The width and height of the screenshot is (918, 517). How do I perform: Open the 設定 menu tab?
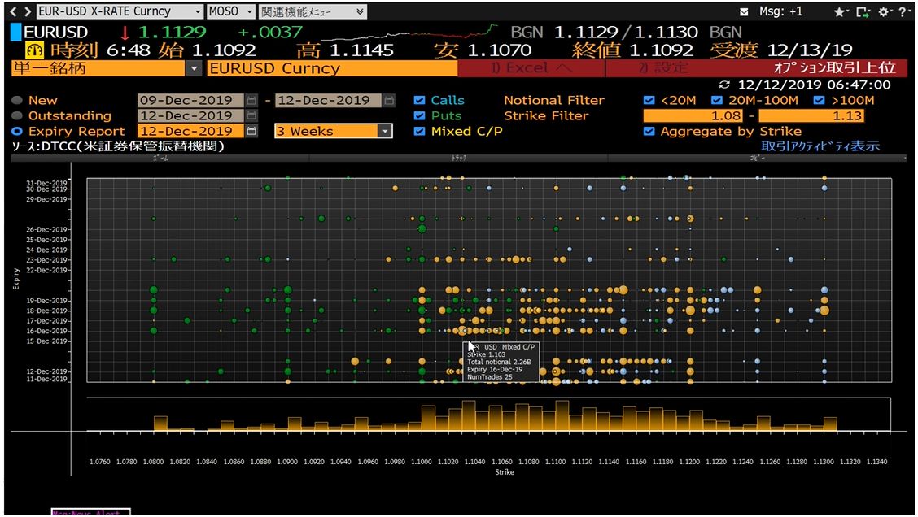tap(663, 68)
